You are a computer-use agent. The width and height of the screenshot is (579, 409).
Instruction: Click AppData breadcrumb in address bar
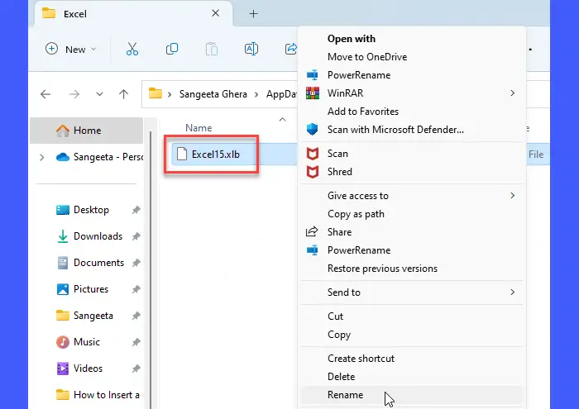pyautogui.click(x=281, y=94)
